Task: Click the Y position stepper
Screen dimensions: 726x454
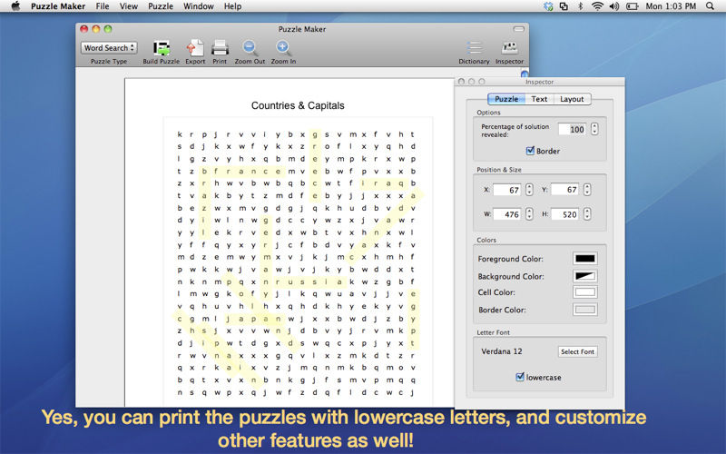Action: (587, 190)
